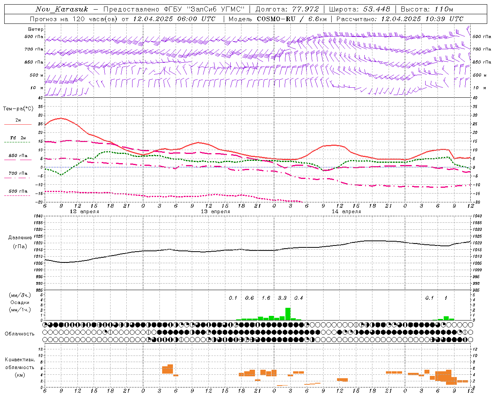Click the Ветер wind panel label
The height and width of the screenshot is (394, 493).
tap(36, 29)
